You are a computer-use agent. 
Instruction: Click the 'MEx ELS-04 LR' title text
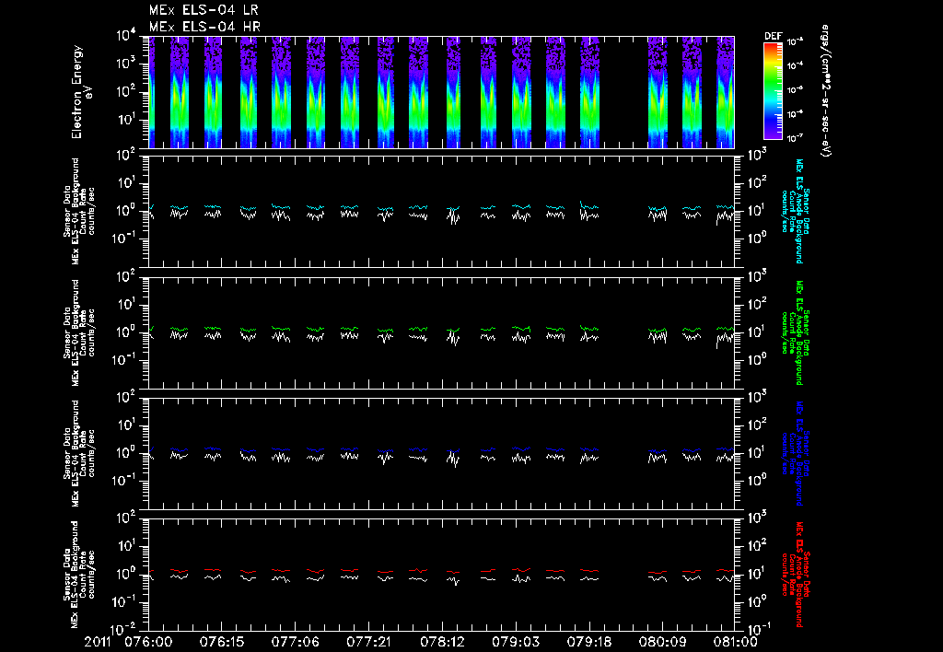[204, 10]
